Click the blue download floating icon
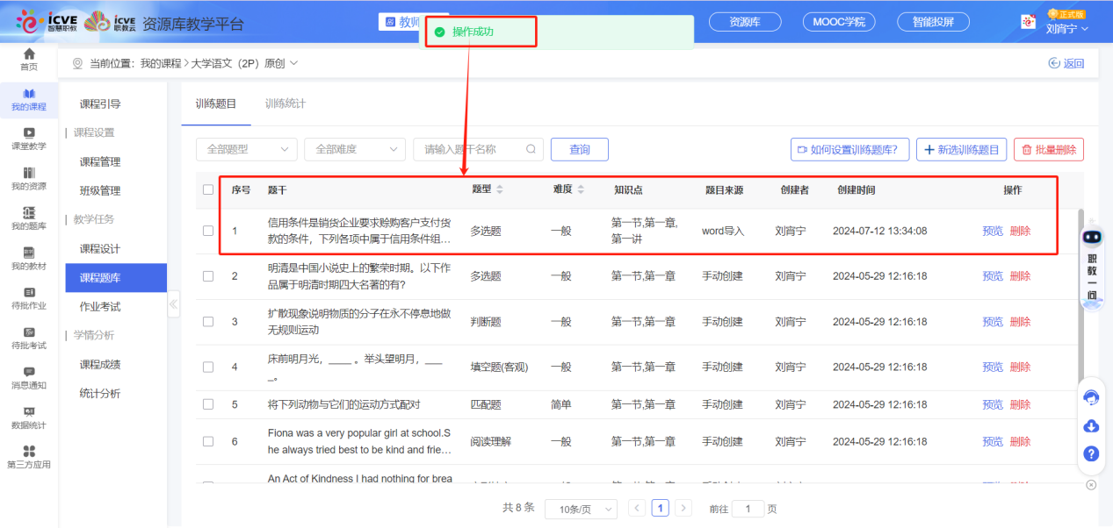 [1091, 426]
